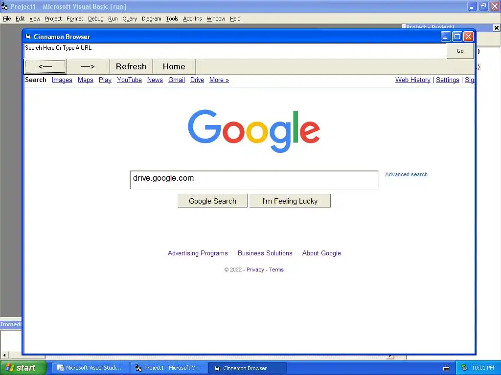Open the Run menu
The image size is (501, 375).
113,19
